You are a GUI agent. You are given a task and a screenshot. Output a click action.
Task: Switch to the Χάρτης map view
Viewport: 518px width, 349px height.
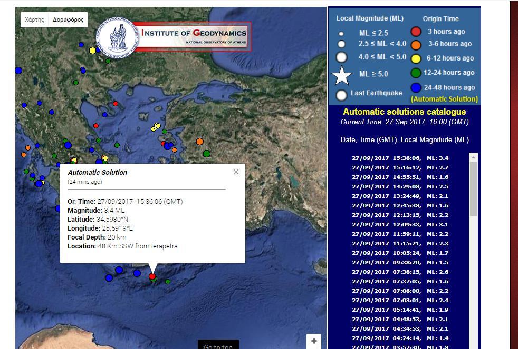34,19
